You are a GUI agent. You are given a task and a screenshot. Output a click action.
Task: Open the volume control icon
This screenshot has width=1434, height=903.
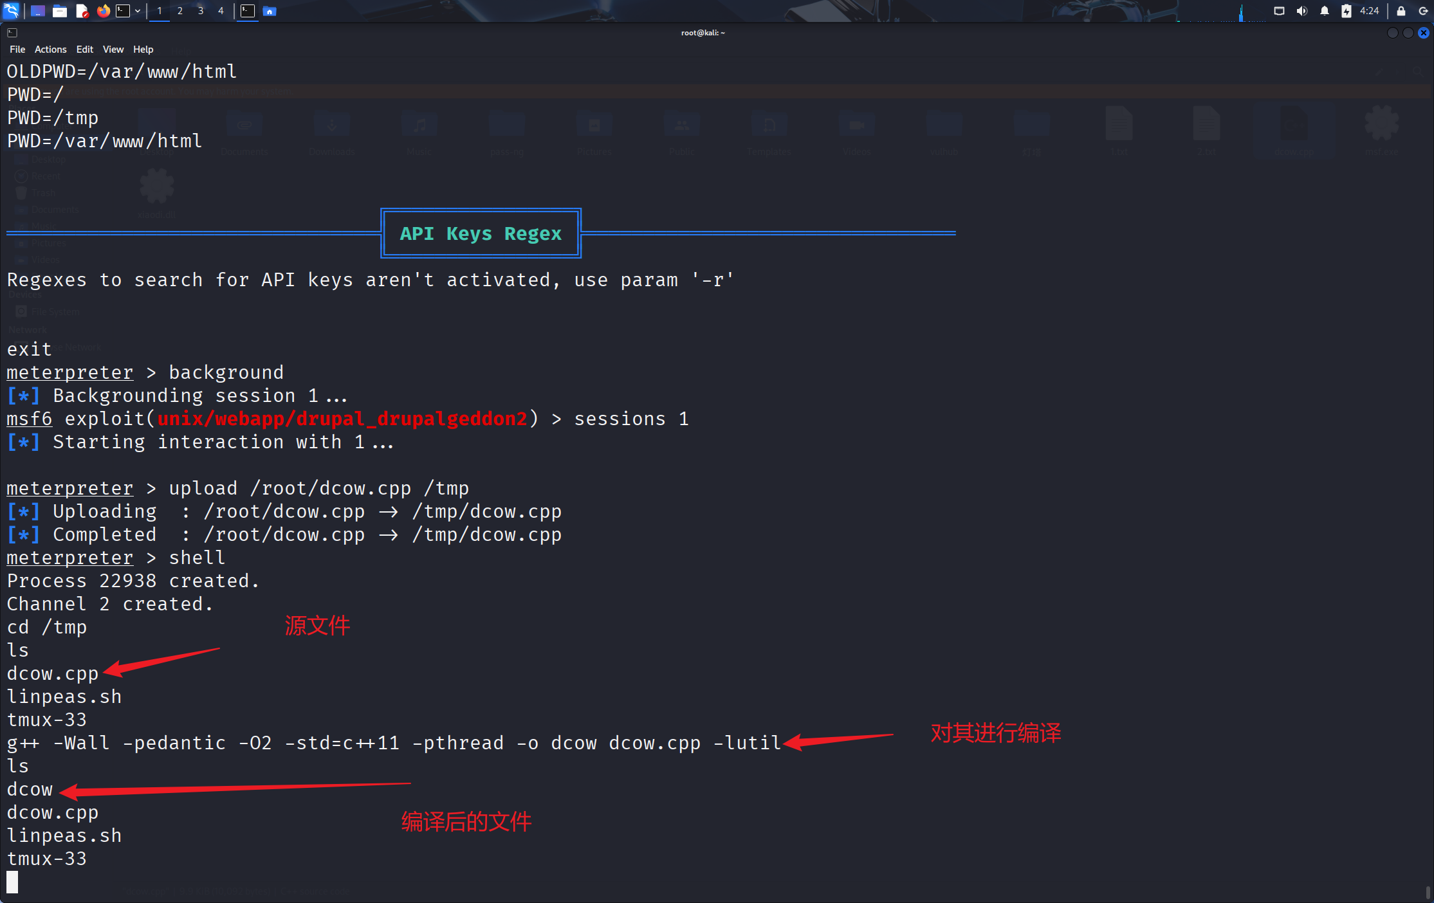coord(1302,11)
